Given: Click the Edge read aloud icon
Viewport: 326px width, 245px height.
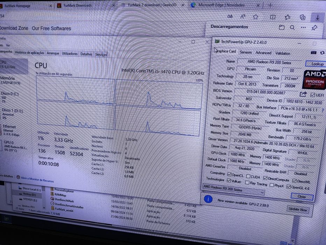Looking at the screenshot, I should (243, 17).
